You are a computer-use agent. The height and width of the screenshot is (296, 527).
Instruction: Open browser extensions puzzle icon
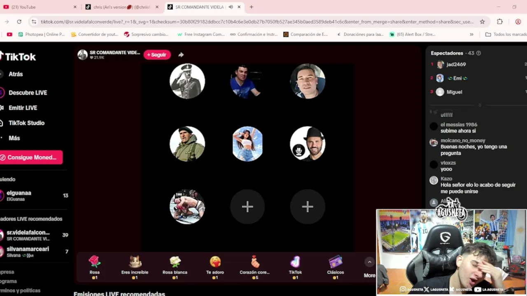coord(500,21)
